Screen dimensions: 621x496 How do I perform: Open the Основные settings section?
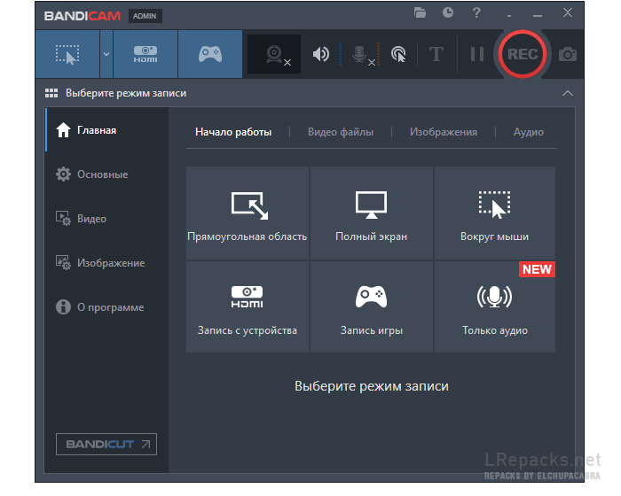(x=107, y=174)
